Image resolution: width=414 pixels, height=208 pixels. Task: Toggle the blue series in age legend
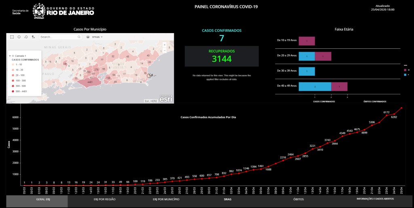click(x=405, y=74)
